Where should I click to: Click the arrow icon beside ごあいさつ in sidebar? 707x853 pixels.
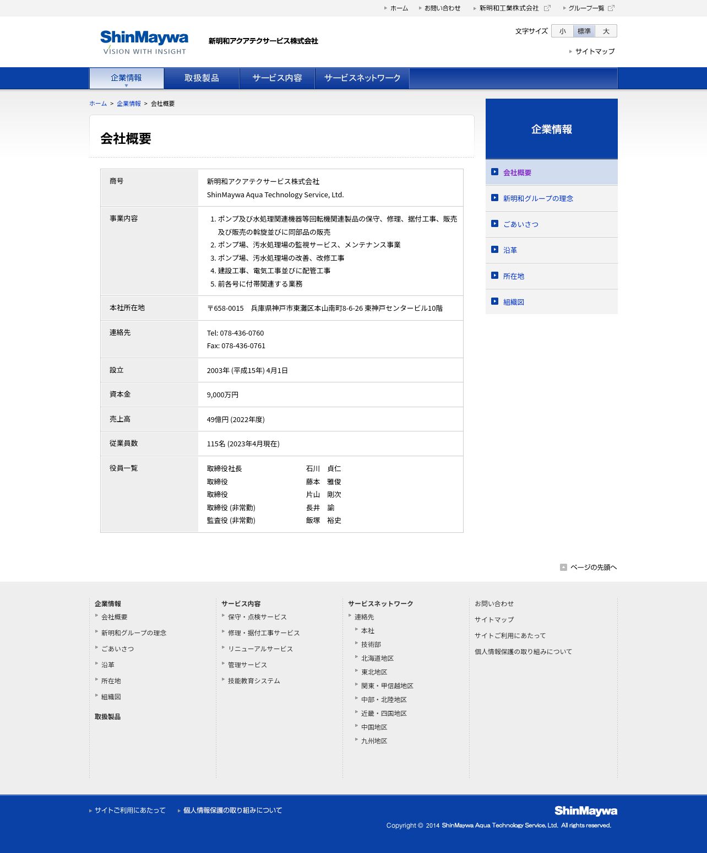(x=494, y=224)
